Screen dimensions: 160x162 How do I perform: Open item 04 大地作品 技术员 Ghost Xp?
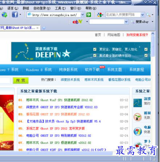point(63,121)
